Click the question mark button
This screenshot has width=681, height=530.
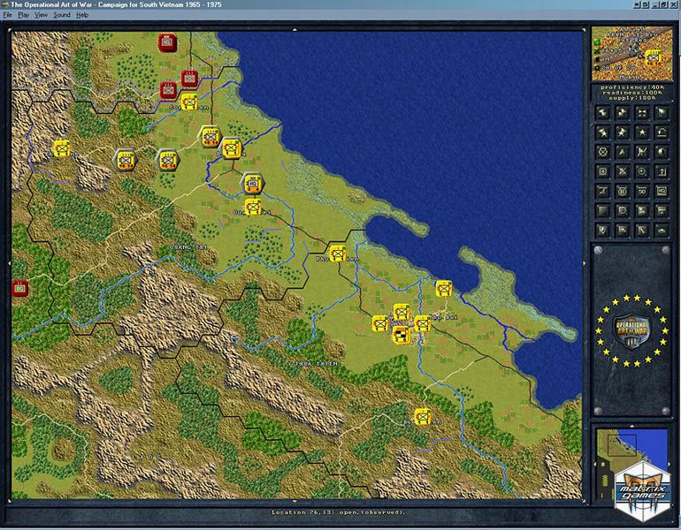tap(662, 171)
